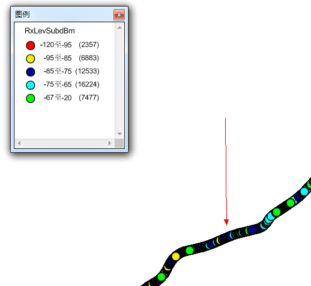Screen dimensions: 311x286
Task: Click the large dark blue point below arrow
Action: pos(253,230)
